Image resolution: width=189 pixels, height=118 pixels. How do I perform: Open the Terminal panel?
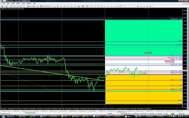point(21,6)
